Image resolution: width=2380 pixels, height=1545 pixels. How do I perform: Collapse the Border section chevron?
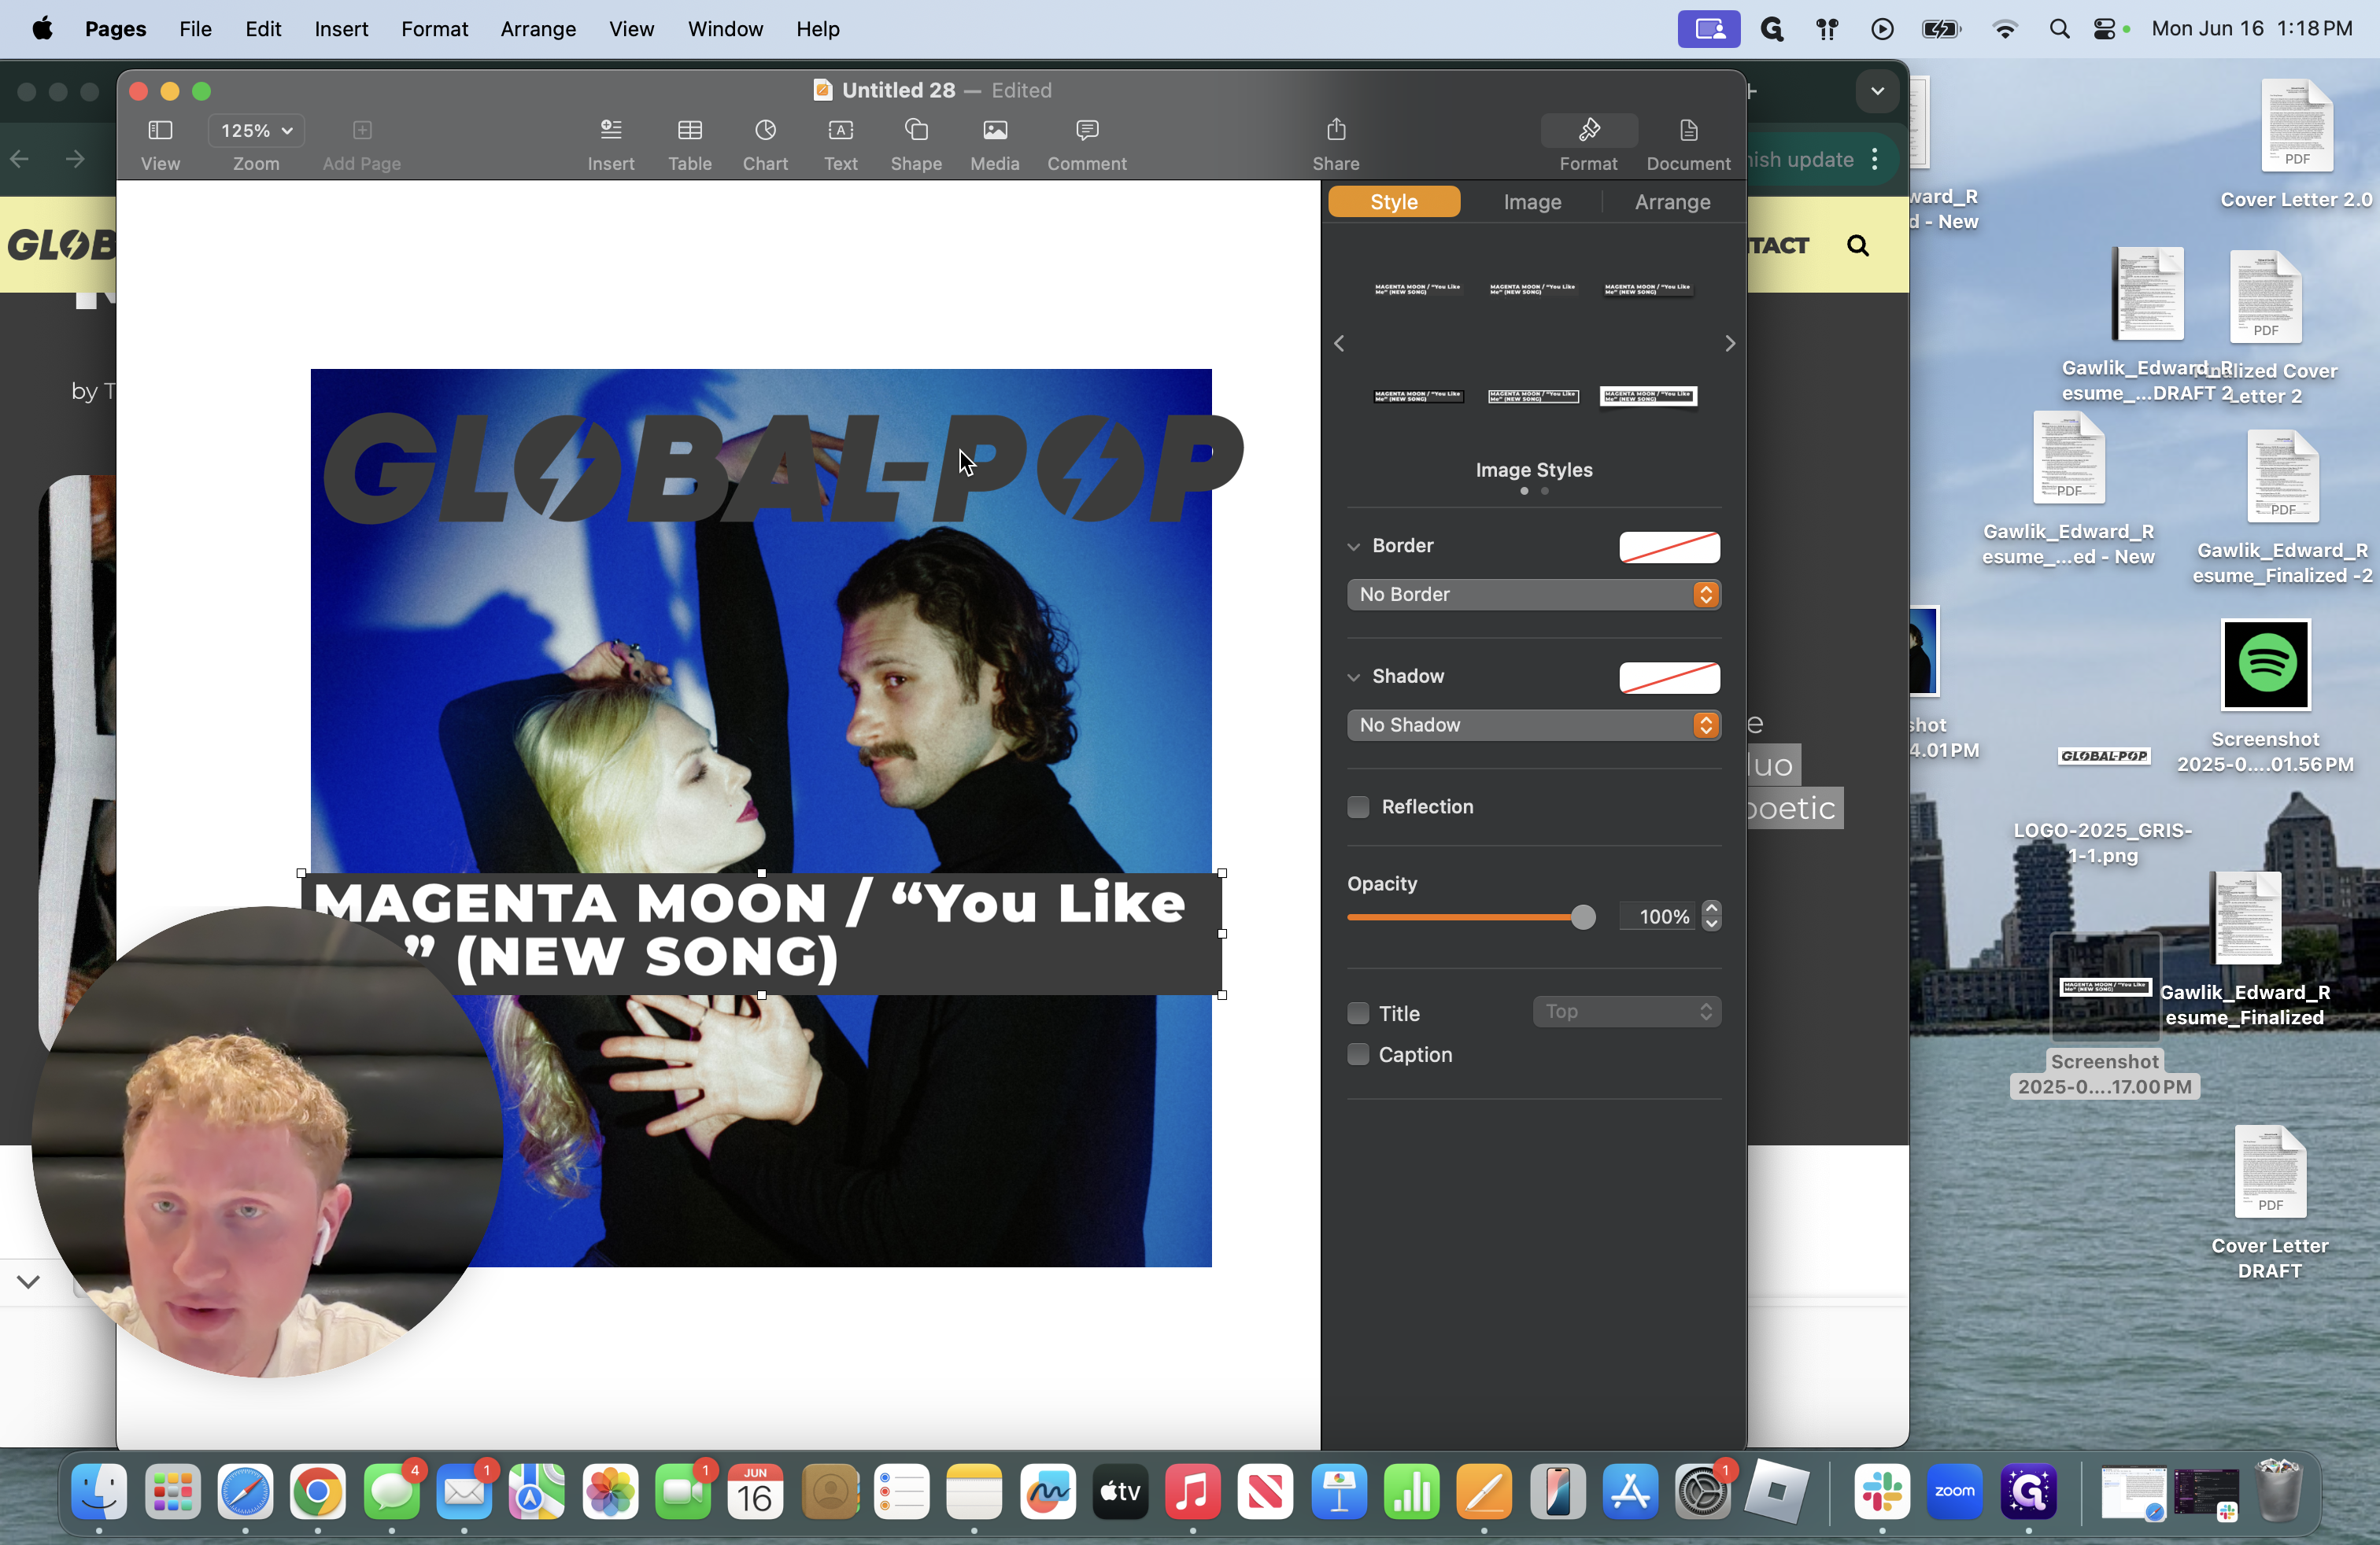1353,547
